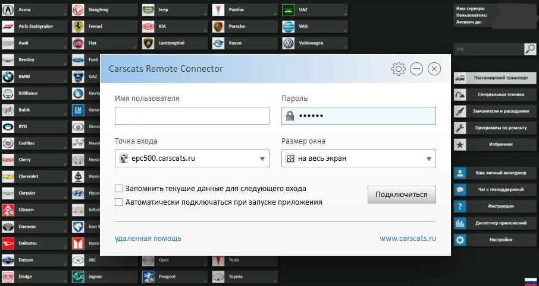Enable remember current data checkbox
539x286 pixels.
pyautogui.click(x=118, y=189)
